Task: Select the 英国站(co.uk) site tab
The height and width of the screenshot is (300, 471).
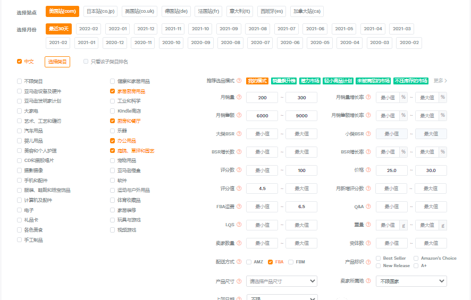Action: click(x=139, y=11)
